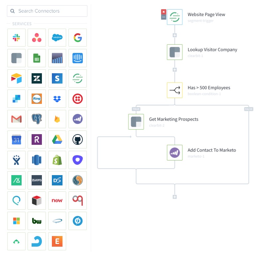Click the Search Connectors input field
264x257 pixels.
(47, 11)
